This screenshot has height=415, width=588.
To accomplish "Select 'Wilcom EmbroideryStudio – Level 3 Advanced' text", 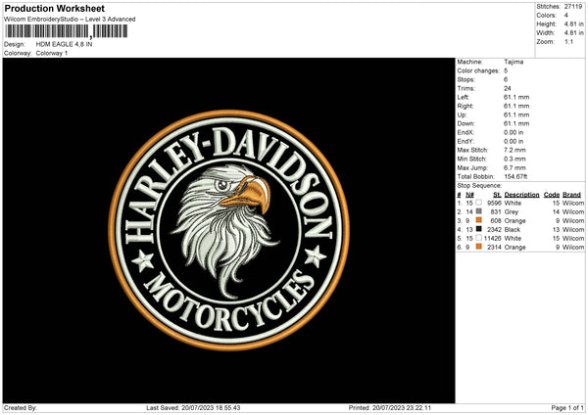I will coord(70,20).
